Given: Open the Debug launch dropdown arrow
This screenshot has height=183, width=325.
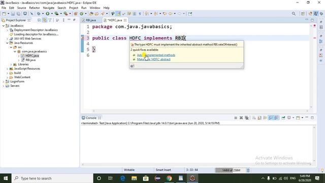Looking at the screenshot, I should pos(43,14).
